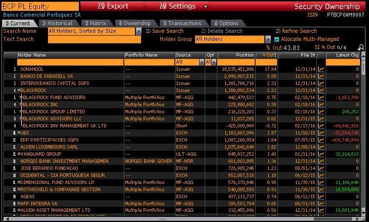Image resolution: width=369 pixels, height=222 pixels.
Task: Open the Source filter dropdown
Action: point(202,62)
